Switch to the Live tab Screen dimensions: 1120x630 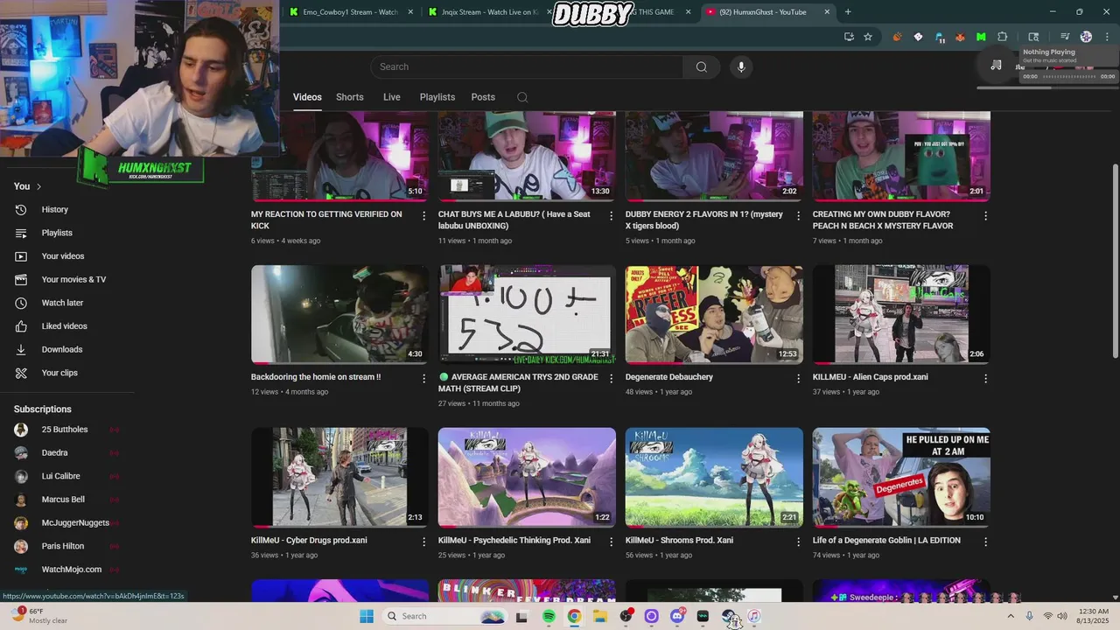(392, 97)
